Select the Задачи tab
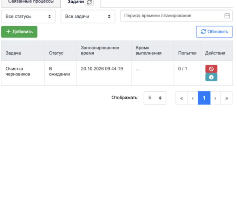237x200 pixels. [x=75, y=2]
